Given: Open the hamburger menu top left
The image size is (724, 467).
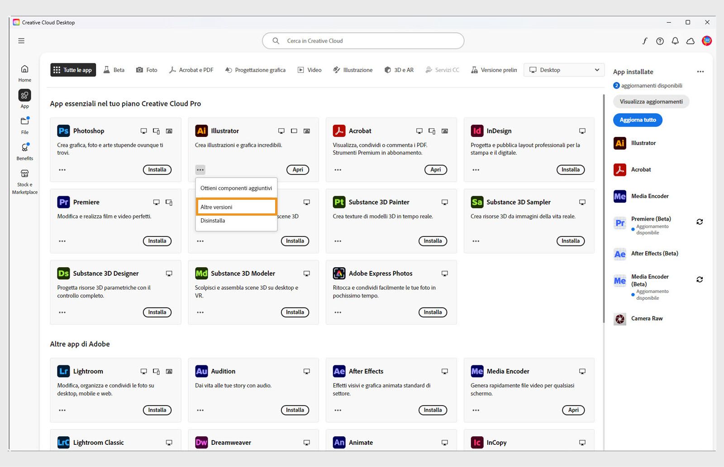Looking at the screenshot, I should click(21, 40).
